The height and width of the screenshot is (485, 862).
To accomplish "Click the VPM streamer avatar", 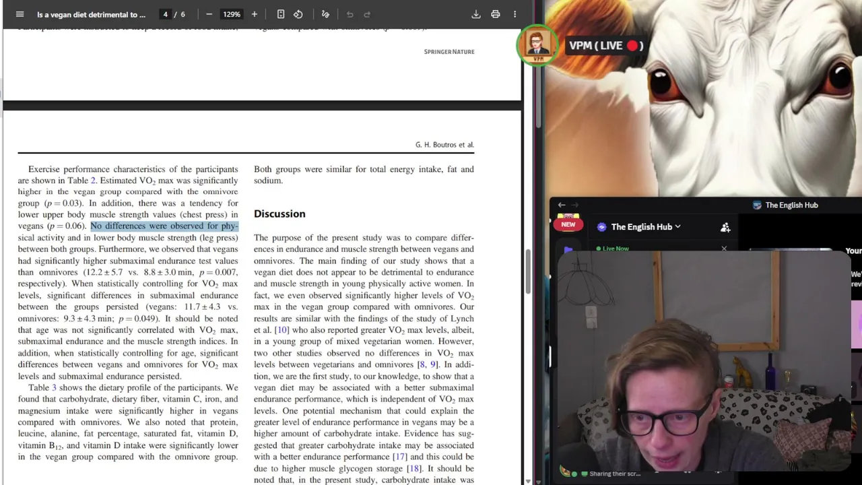I will point(537,45).
